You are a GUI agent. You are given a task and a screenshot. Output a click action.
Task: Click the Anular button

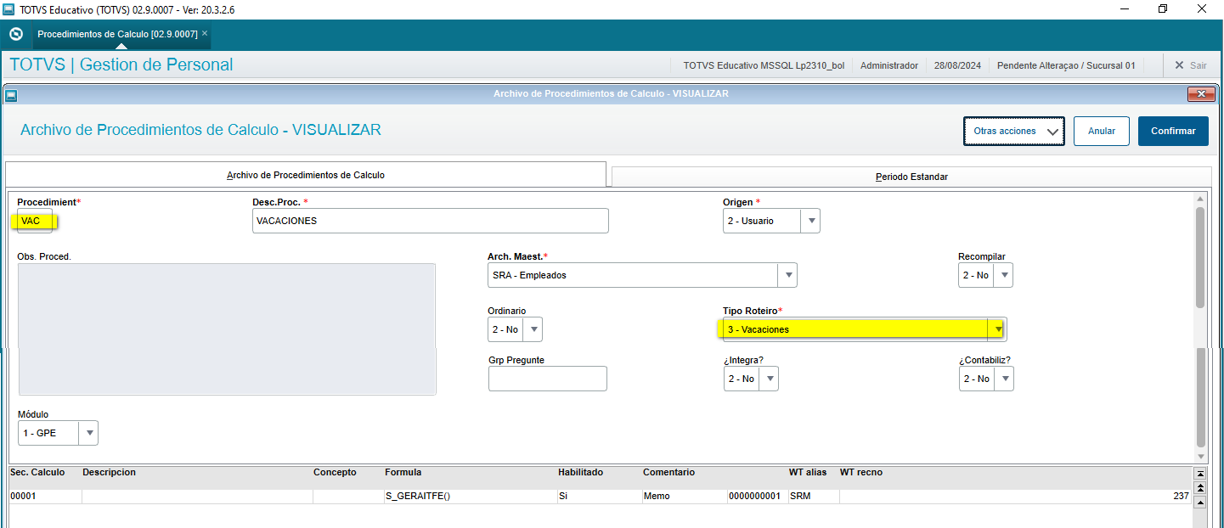click(x=1101, y=132)
